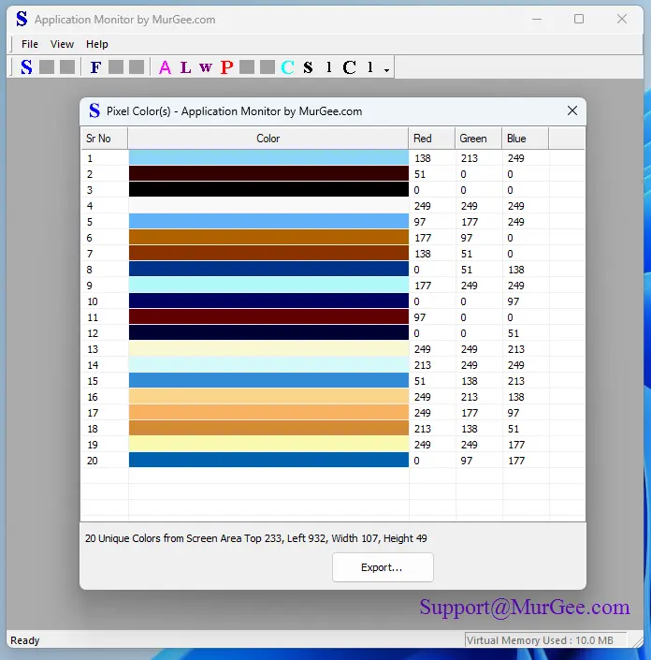Viewport: 651px width, 660px height.
Task: Click the Color column header
Action: [x=268, y=139]
